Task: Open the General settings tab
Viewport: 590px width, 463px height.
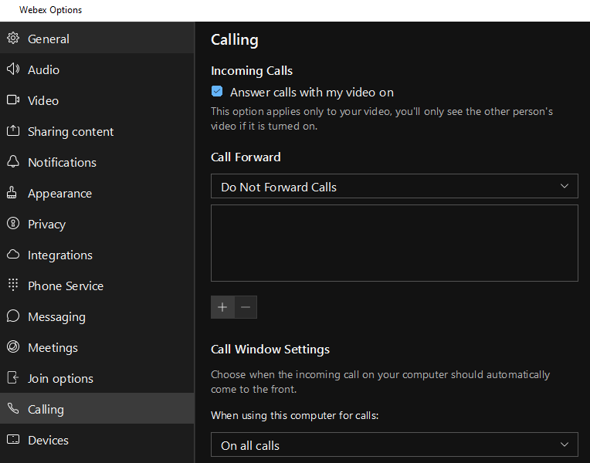Action: 97,38
